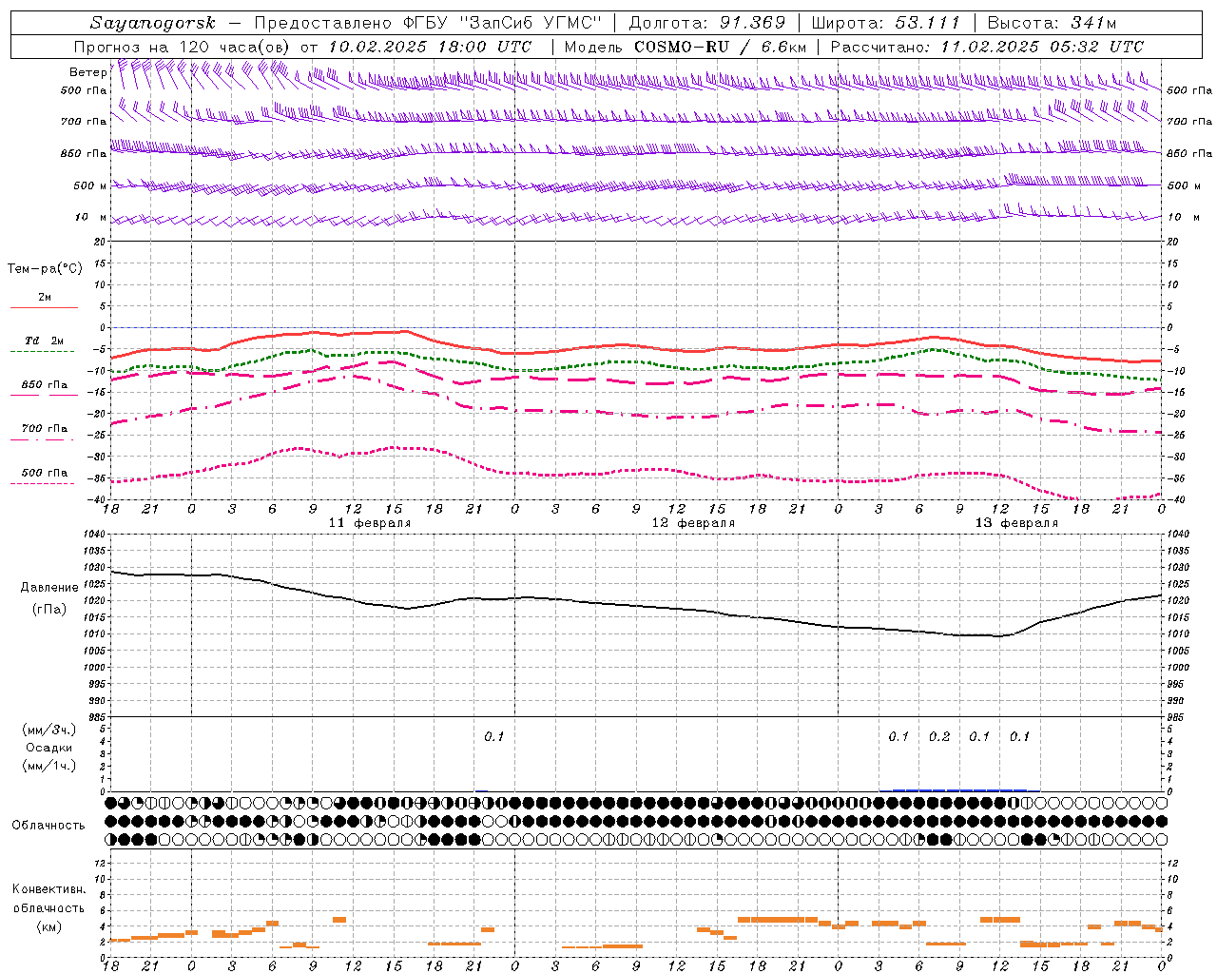This screenshot has width=1217, height=974.
Task: Click the dashed line sample under 'Td 2м'
Action: [42, 352]
